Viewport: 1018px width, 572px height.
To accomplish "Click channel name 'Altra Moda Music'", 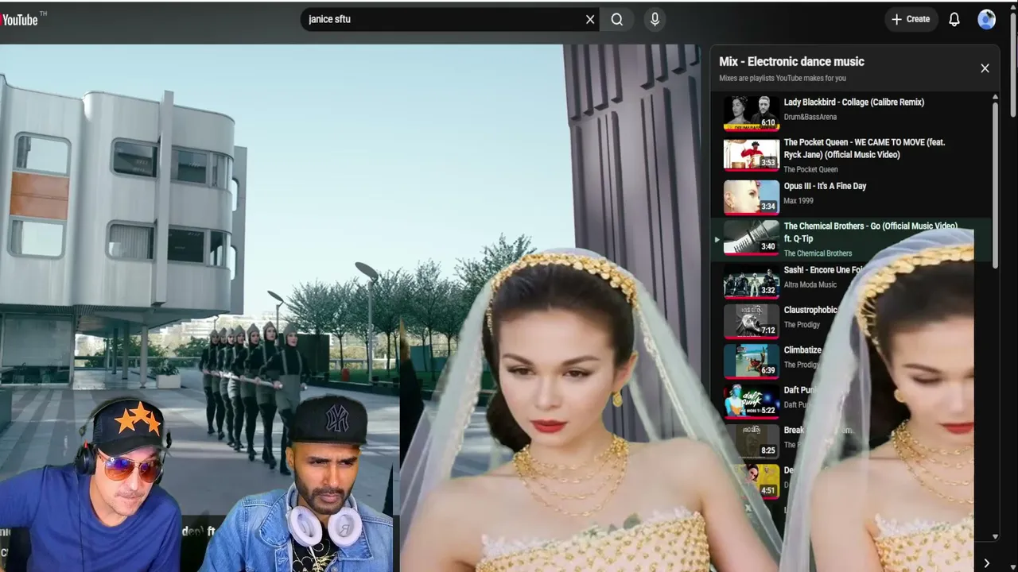I will pos(810,284).
